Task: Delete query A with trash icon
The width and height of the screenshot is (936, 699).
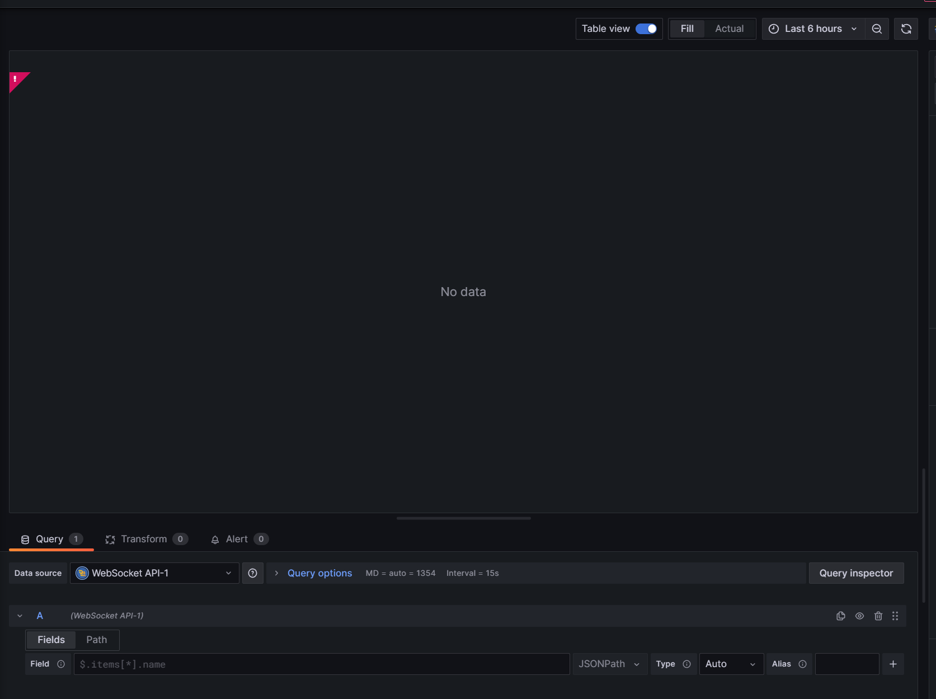Action: (878, 616)
